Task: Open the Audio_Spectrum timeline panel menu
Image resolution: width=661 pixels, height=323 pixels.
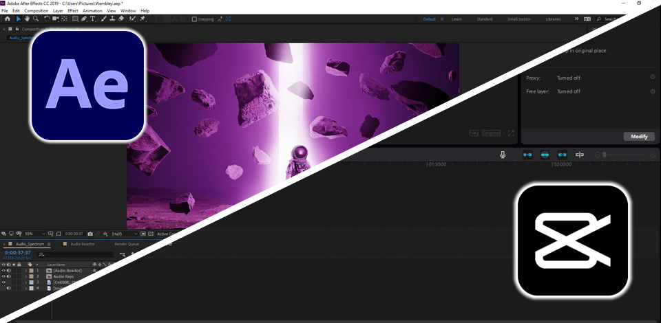Action: pyautogui.click(x=49, y=244)
